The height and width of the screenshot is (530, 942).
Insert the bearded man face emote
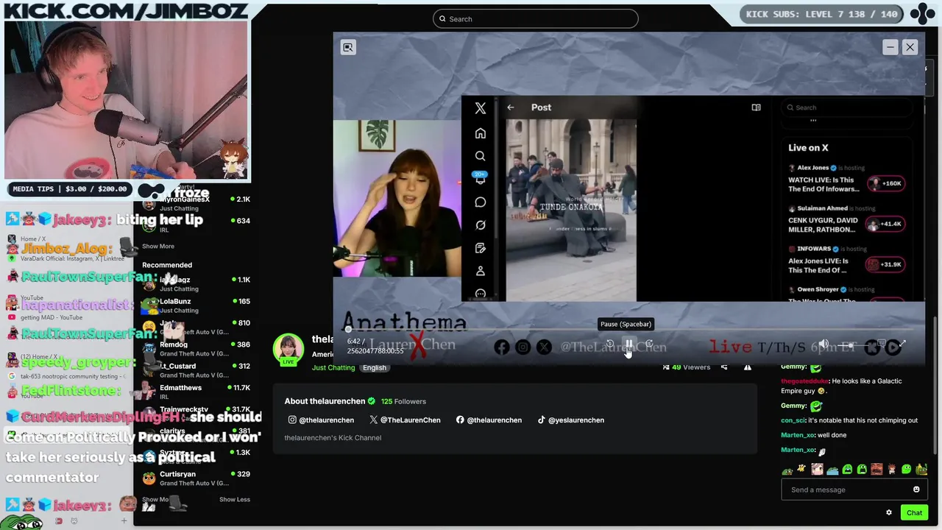[877, 469]
